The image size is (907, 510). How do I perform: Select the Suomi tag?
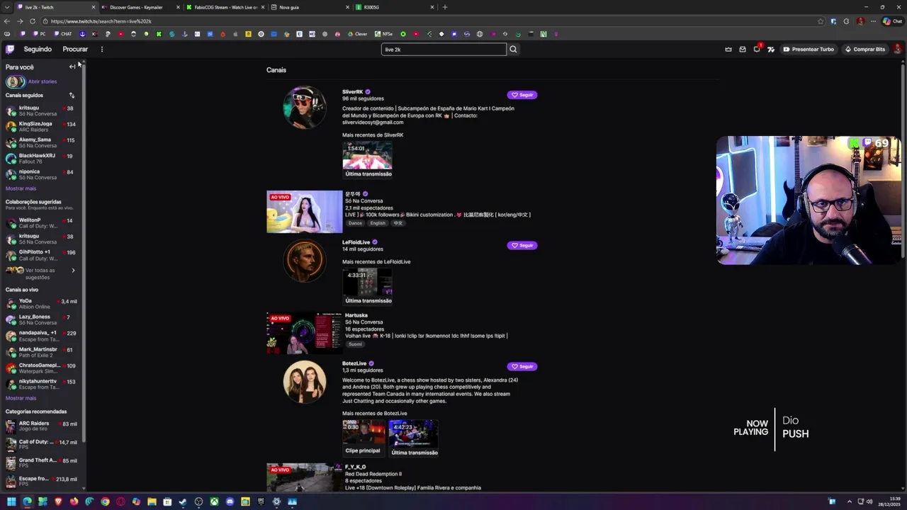click(355, 344)
